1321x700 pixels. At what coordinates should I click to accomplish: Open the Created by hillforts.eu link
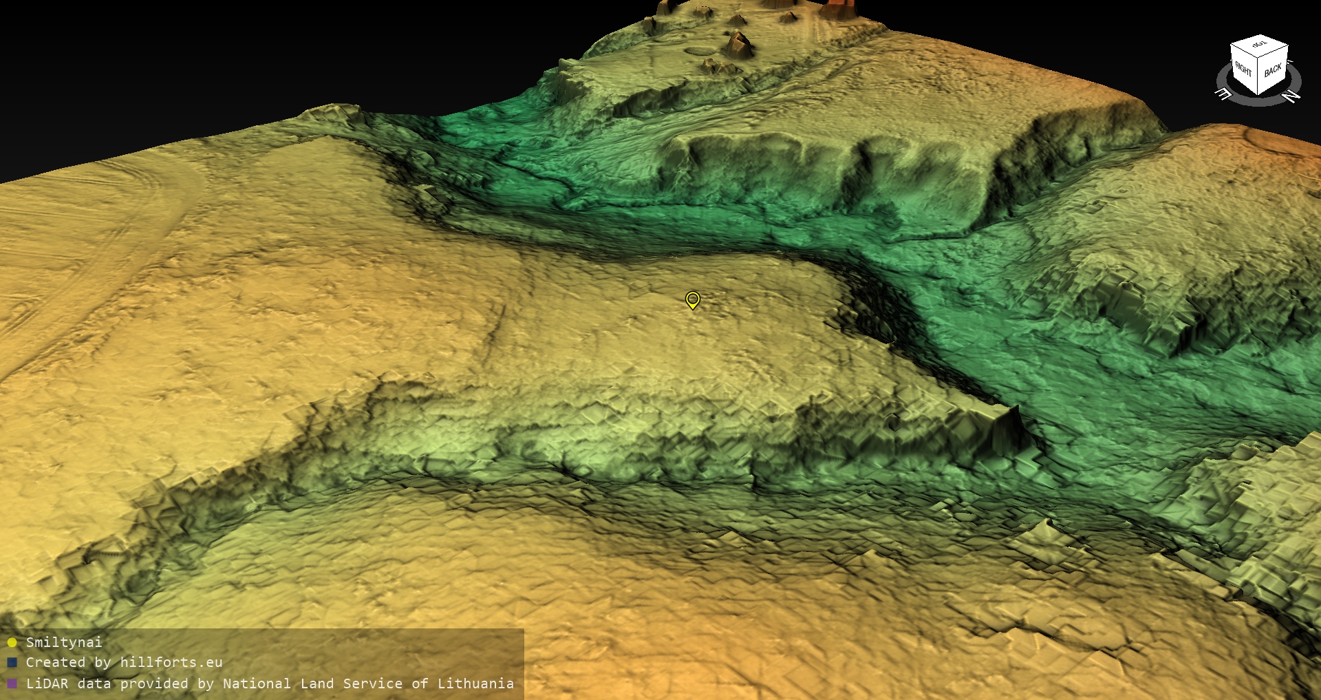tap(124, 662)
